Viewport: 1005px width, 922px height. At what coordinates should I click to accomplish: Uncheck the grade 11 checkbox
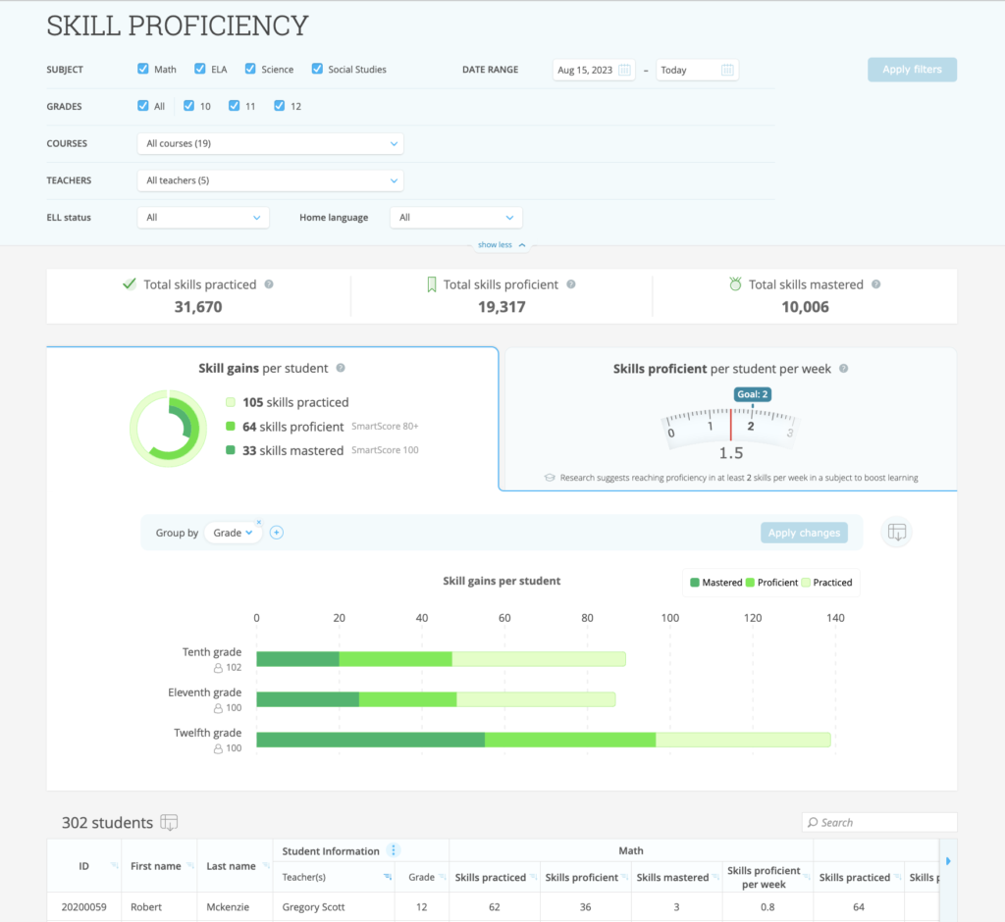pos(235,106)
